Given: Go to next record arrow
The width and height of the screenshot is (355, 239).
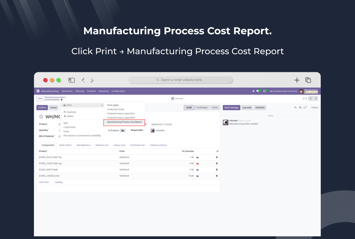Looking at the screenshot, I should pos(316,98).
